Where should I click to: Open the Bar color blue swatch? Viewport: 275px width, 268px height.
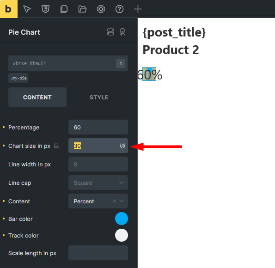pos(122,219)
